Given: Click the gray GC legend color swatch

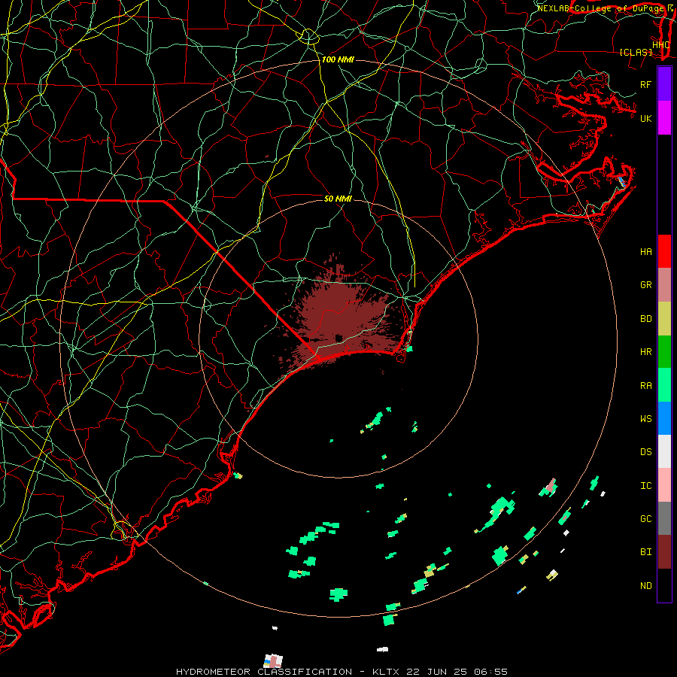Looking at the screenshot, I should point(664,518).
